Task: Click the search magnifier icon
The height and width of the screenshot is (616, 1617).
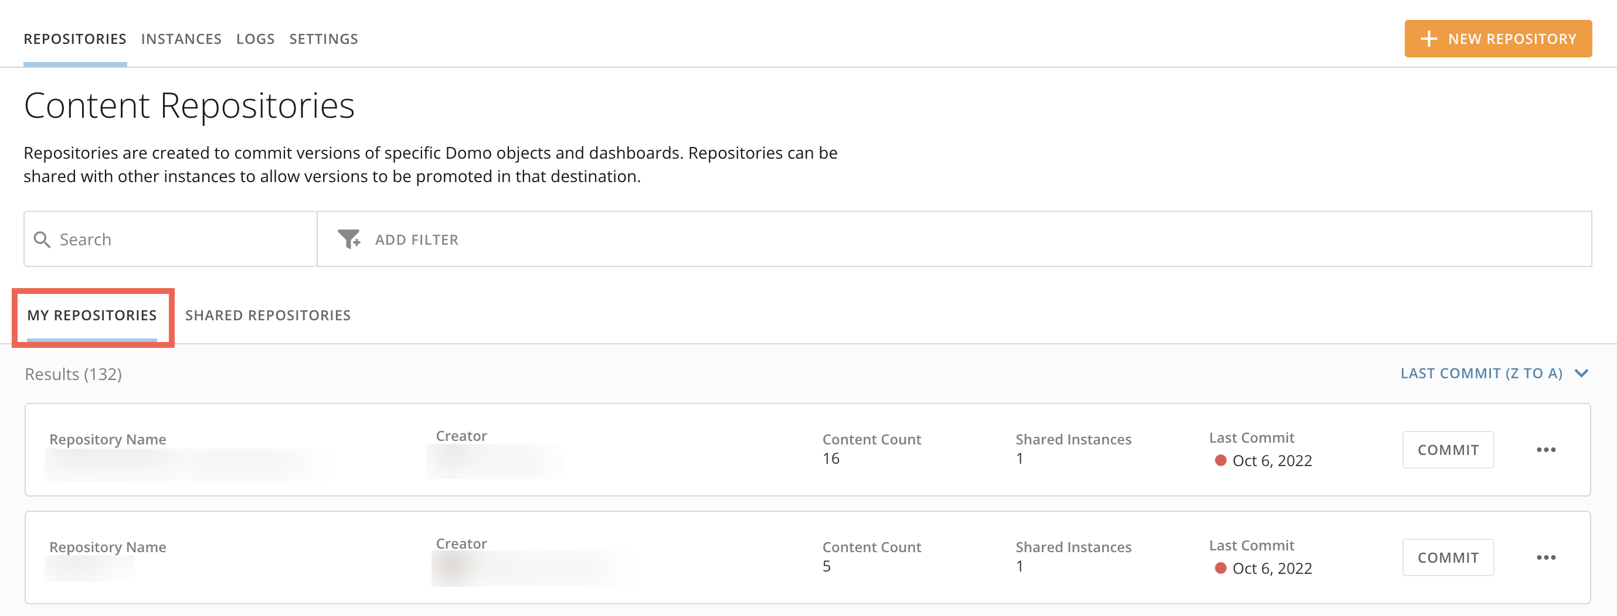Action: [42, 239]
